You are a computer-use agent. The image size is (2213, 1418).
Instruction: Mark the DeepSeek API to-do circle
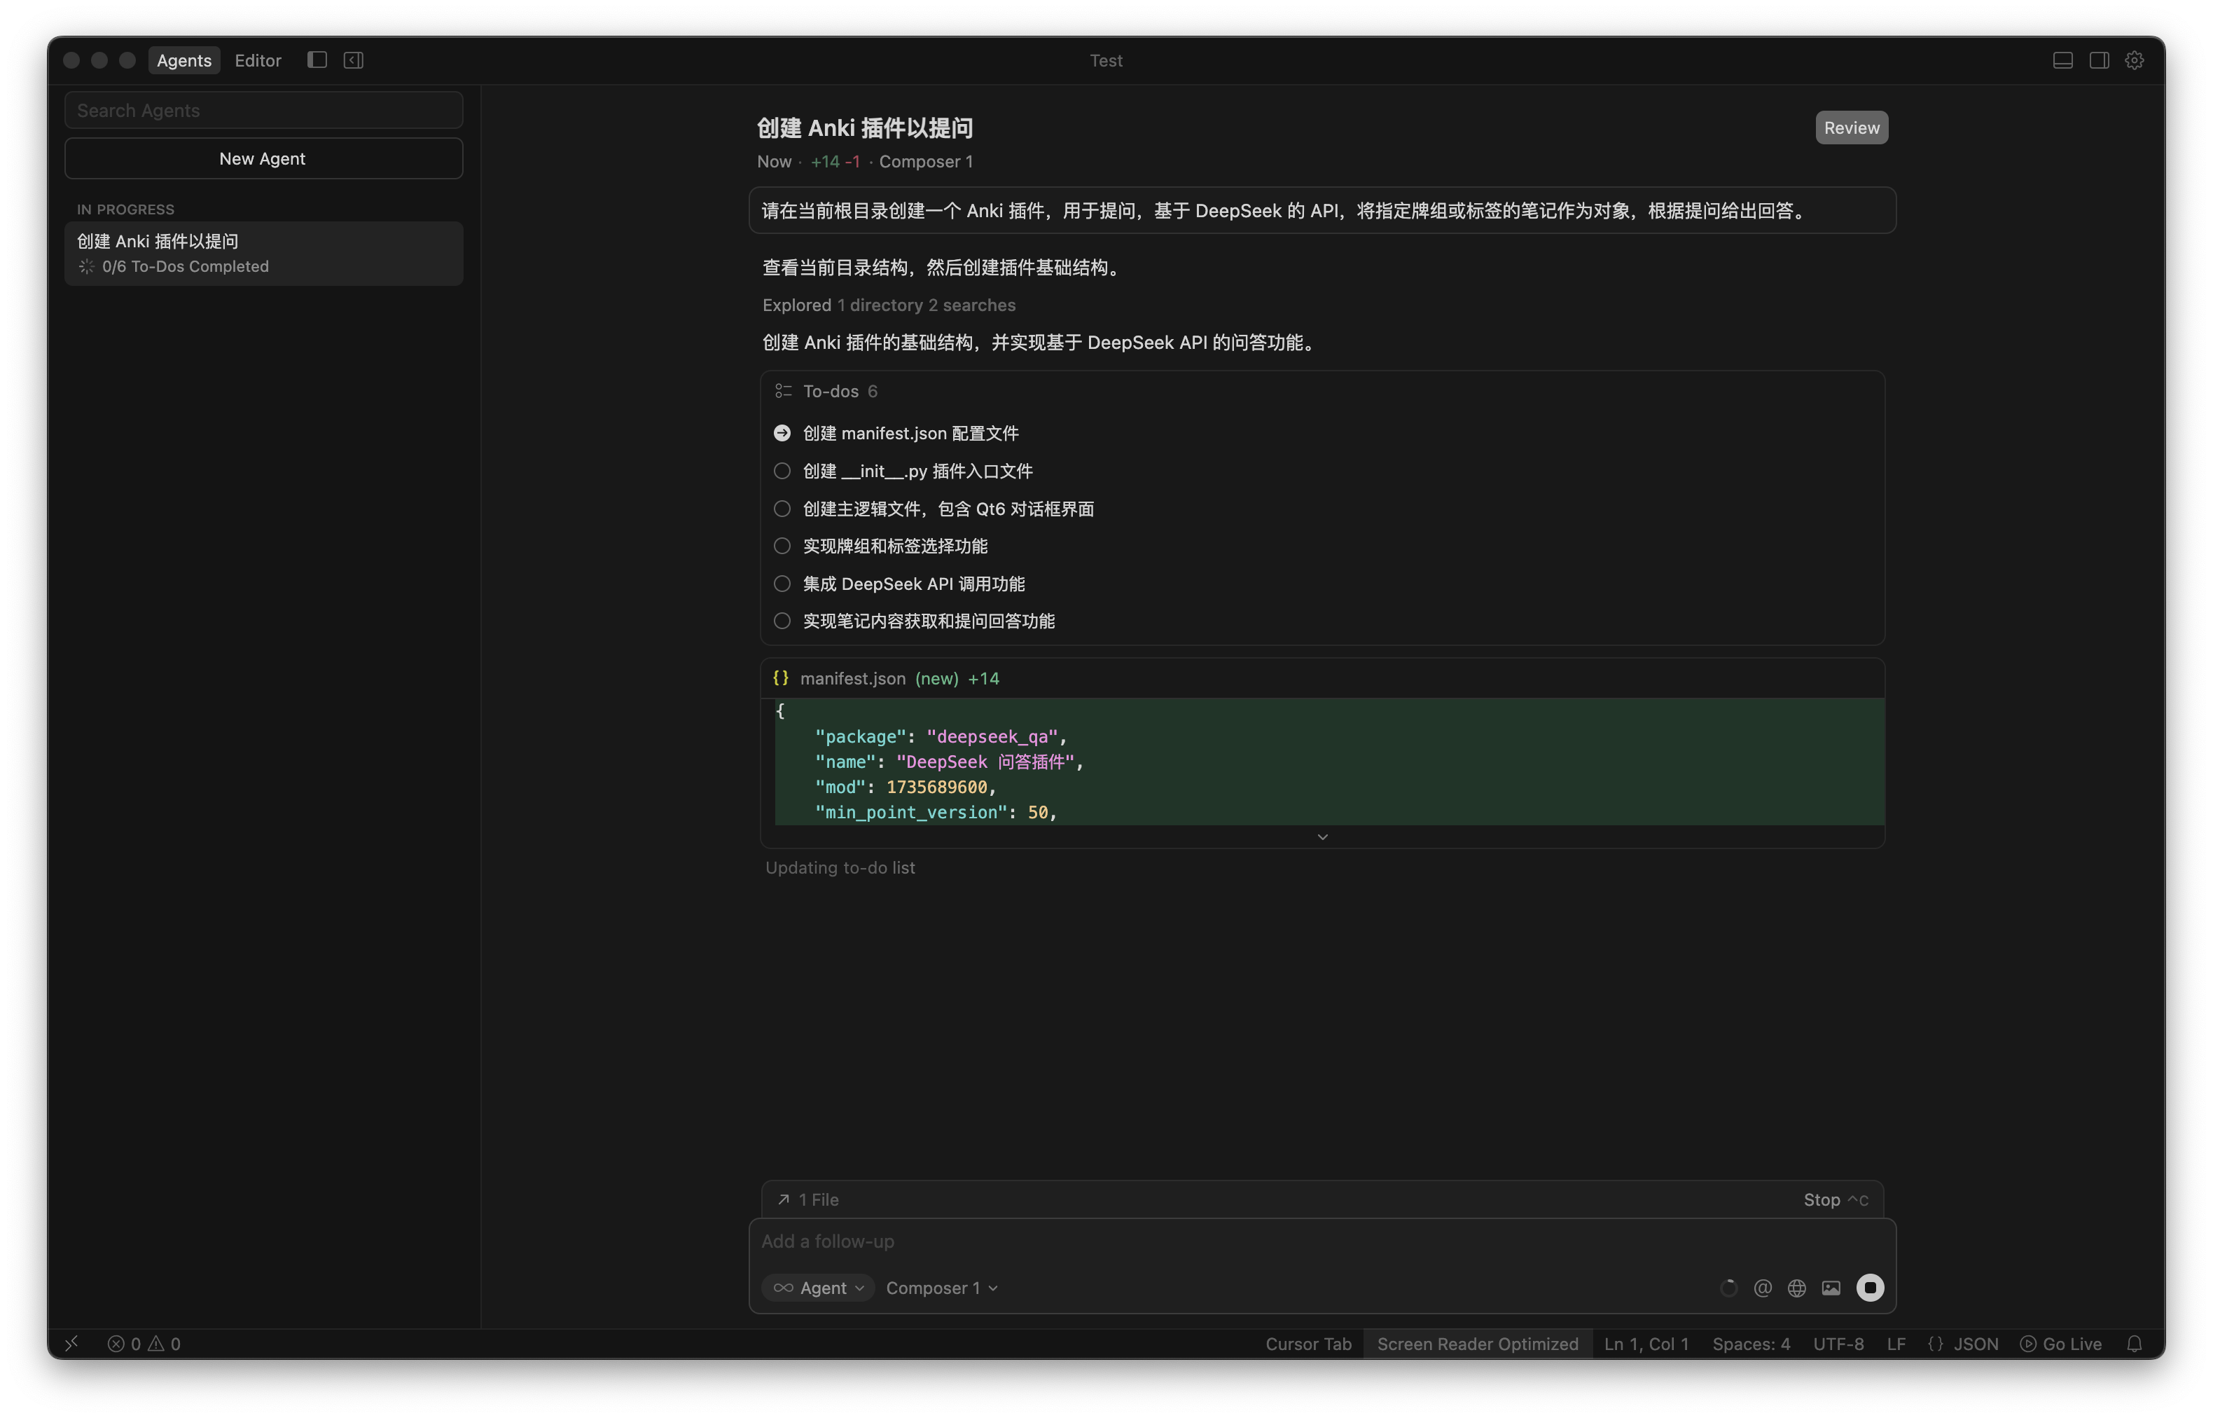(782, 584)
